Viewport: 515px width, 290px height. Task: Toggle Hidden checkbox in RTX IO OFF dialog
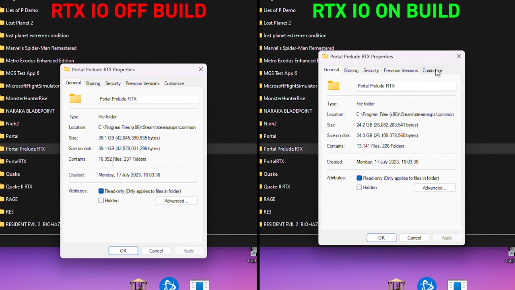pos(101,200)
